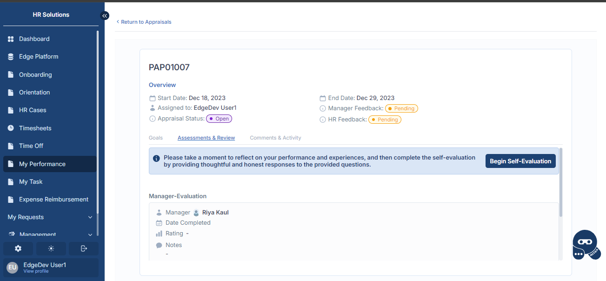Click the Orientation document icon
Screen dimensions: 606x281
coord(11,93)
